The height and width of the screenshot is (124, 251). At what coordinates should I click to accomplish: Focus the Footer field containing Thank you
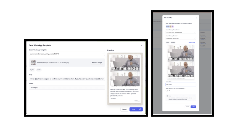point(67,87)
